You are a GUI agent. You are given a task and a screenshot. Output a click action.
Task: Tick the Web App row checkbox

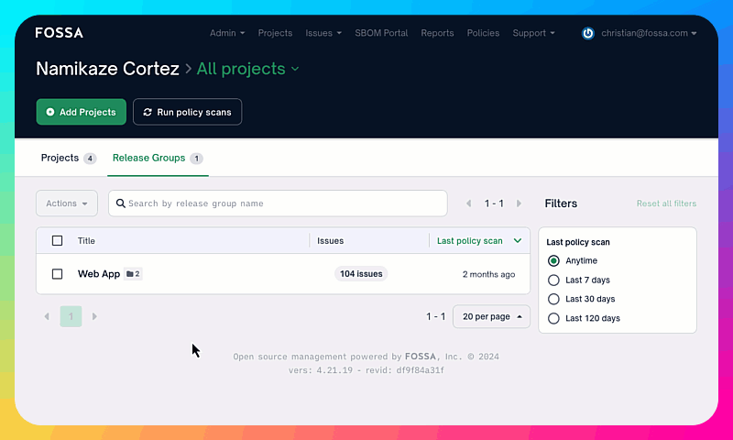58,274
